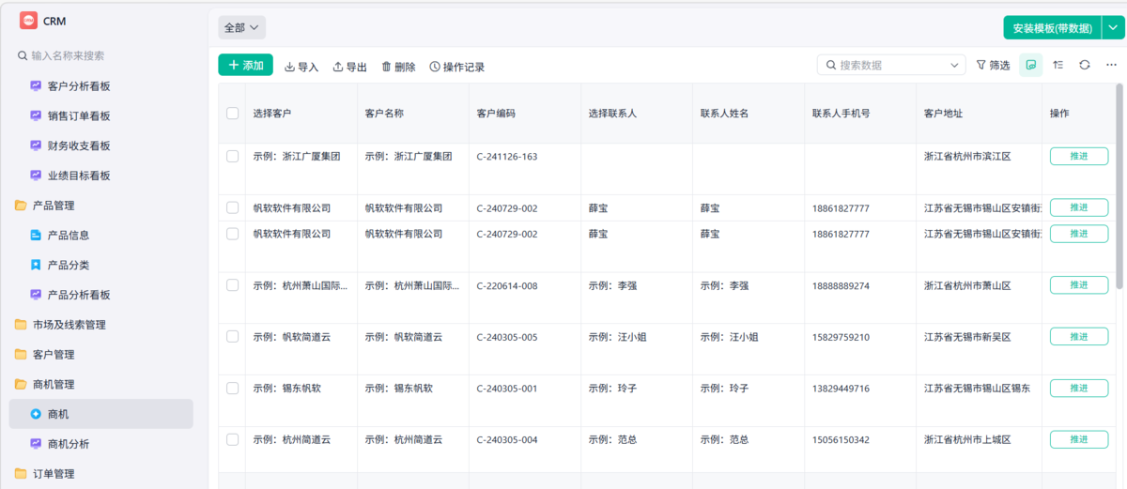Open 客户分析看板 in the sidebar

(x=79, y=85)
